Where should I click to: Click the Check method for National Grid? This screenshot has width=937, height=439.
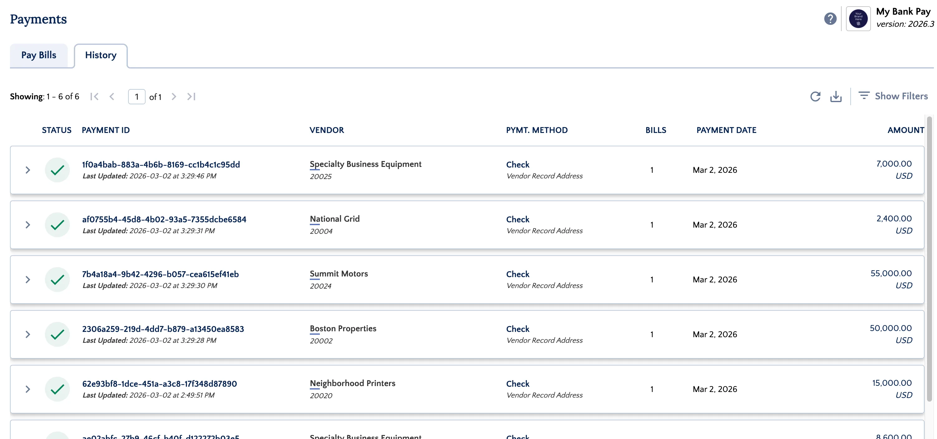click(x=518, y=219)
